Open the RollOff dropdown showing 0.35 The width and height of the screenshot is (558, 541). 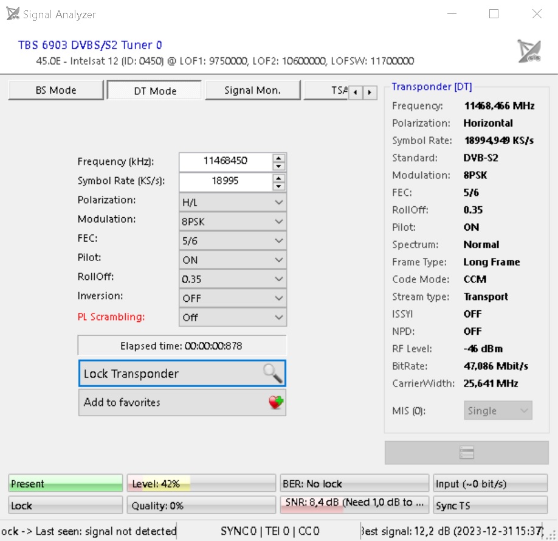point(233,279)
